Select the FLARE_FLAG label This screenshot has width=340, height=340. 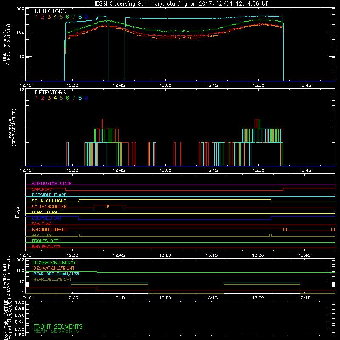[44, 212]
